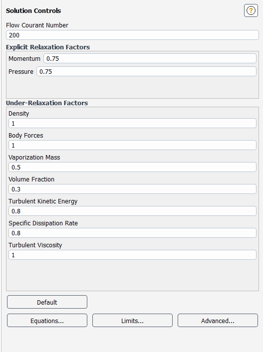This screenshot has width=263, height=352.
Task: Select the Momentum relaxation factor field
Action: click(150, 59)
